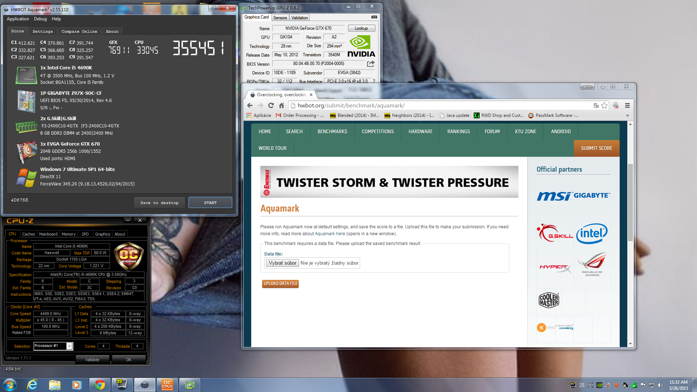This screenshot has height=392, width=697.
Task: Open the PassMark Software bookmark
Action: tap(553, 115)
